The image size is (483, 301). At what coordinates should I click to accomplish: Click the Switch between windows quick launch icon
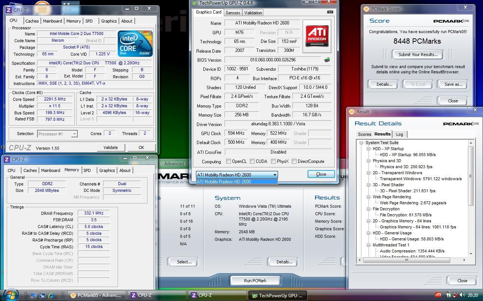(x=42, y=296)
